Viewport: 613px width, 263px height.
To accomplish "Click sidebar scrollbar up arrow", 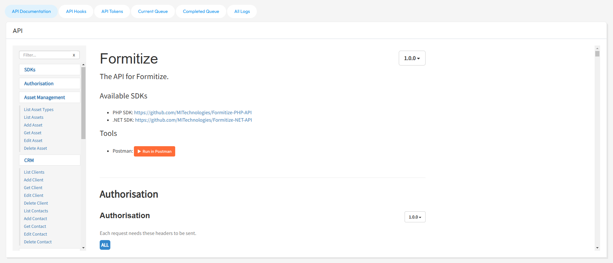I will coord(83,65).
